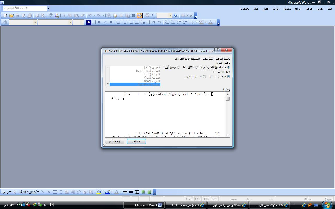Image resolution: width=335 pixels, height=209 pixels.
Task: Click the Justify alignment icon
Action: click(x=137, y=22)
